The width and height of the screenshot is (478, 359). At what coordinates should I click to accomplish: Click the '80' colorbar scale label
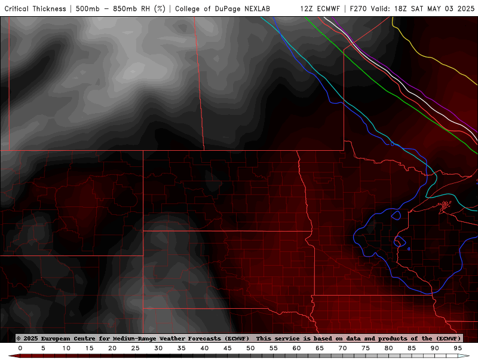click(389, 348)
